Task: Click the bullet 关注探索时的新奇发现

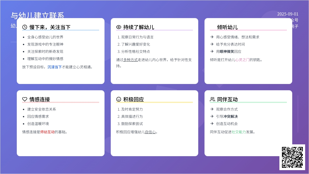Action: pyautogui.click(x=45, y=51)
